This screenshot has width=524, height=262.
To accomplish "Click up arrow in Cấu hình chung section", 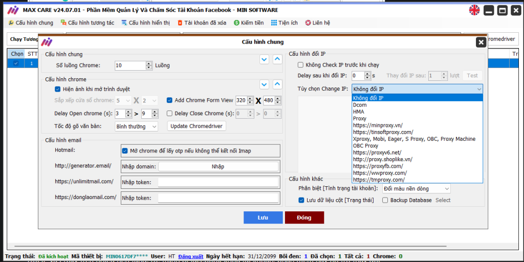I will point(277,59).
